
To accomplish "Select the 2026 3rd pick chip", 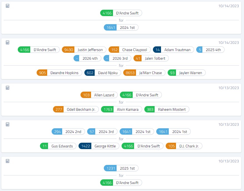I will (x=117, y=58).
